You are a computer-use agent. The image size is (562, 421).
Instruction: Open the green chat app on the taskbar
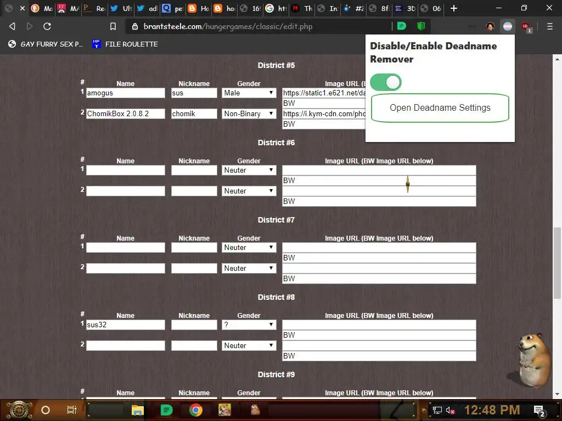coord(166,410)
